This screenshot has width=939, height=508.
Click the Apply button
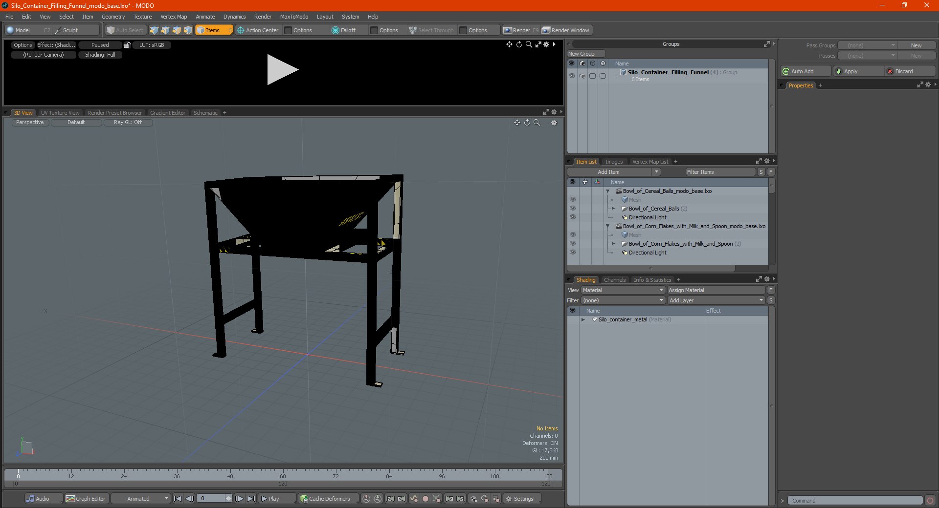858,71
